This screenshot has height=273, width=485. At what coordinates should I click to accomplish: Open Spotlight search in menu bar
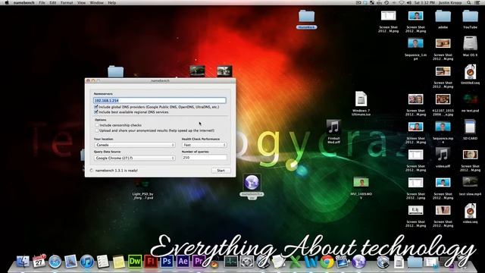(x=469, y=2)
